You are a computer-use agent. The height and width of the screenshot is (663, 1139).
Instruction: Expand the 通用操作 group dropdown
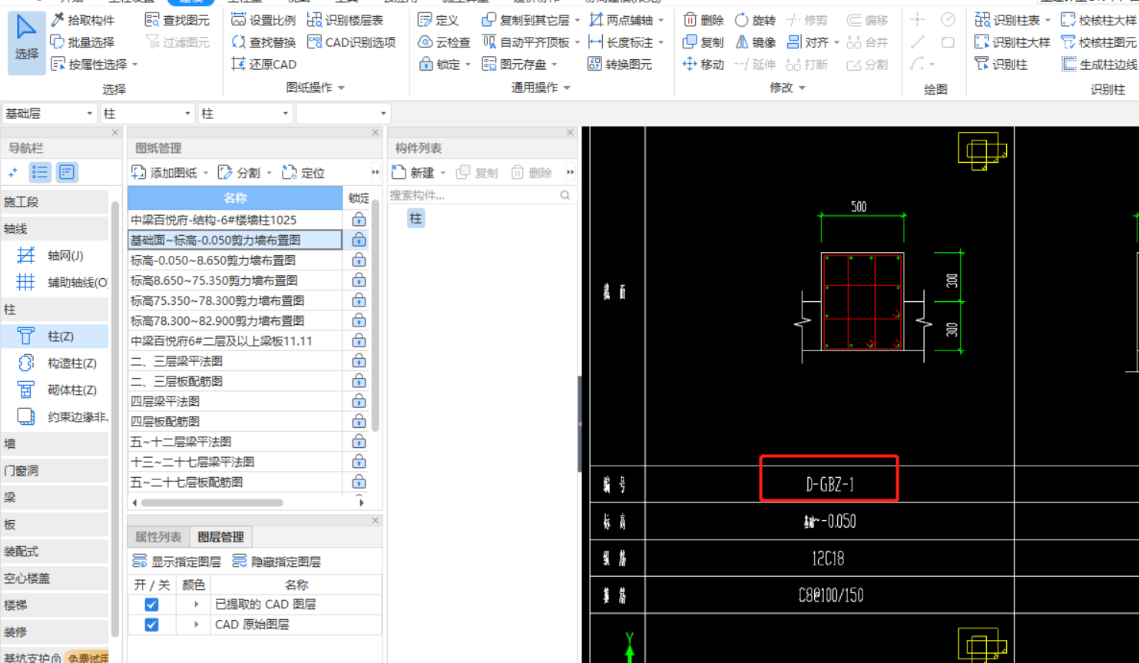[x=567, y=88]
